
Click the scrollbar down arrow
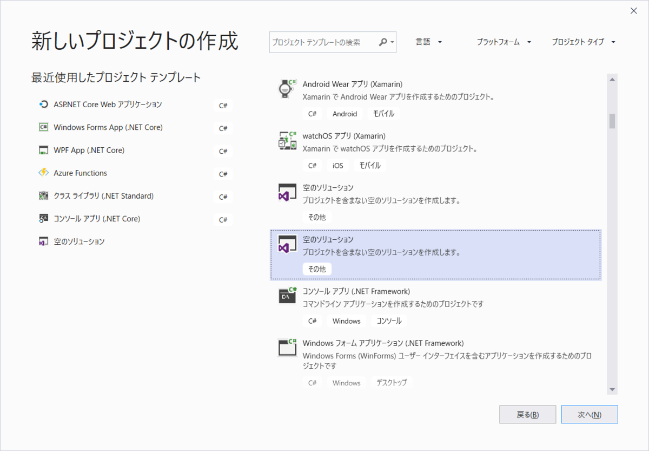(x=612, y=389)
